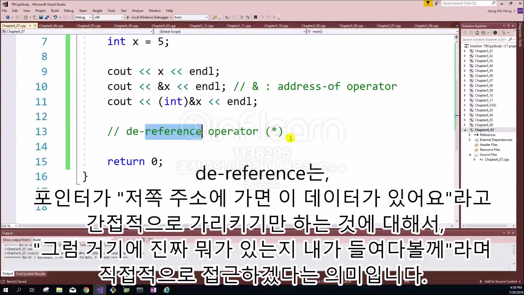This screenshot has width=524, height=295.
Task: Toggle auto-hide pin of Output panel
Action: pos(508,233)
